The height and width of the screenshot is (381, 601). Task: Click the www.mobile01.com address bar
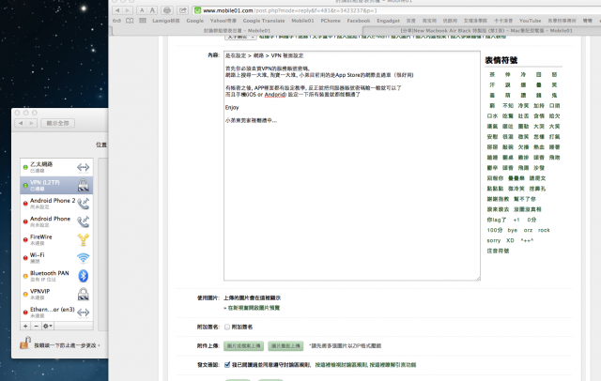[396, 10]
